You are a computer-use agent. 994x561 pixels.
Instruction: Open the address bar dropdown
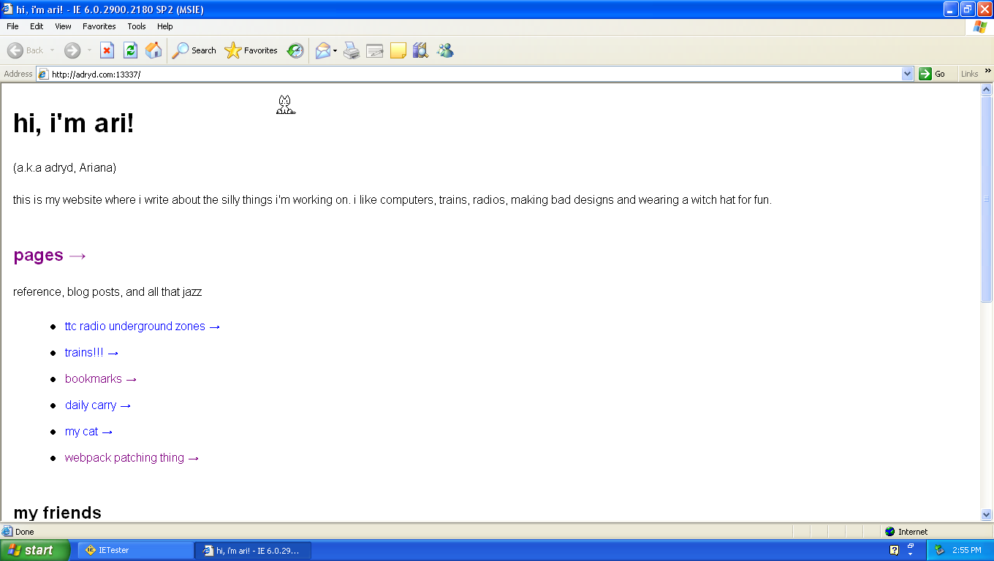(907, 73)
